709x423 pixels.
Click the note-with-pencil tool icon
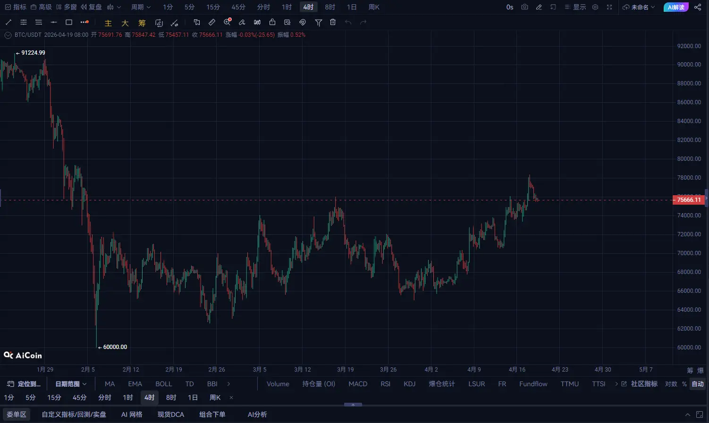tap(287, 22)
